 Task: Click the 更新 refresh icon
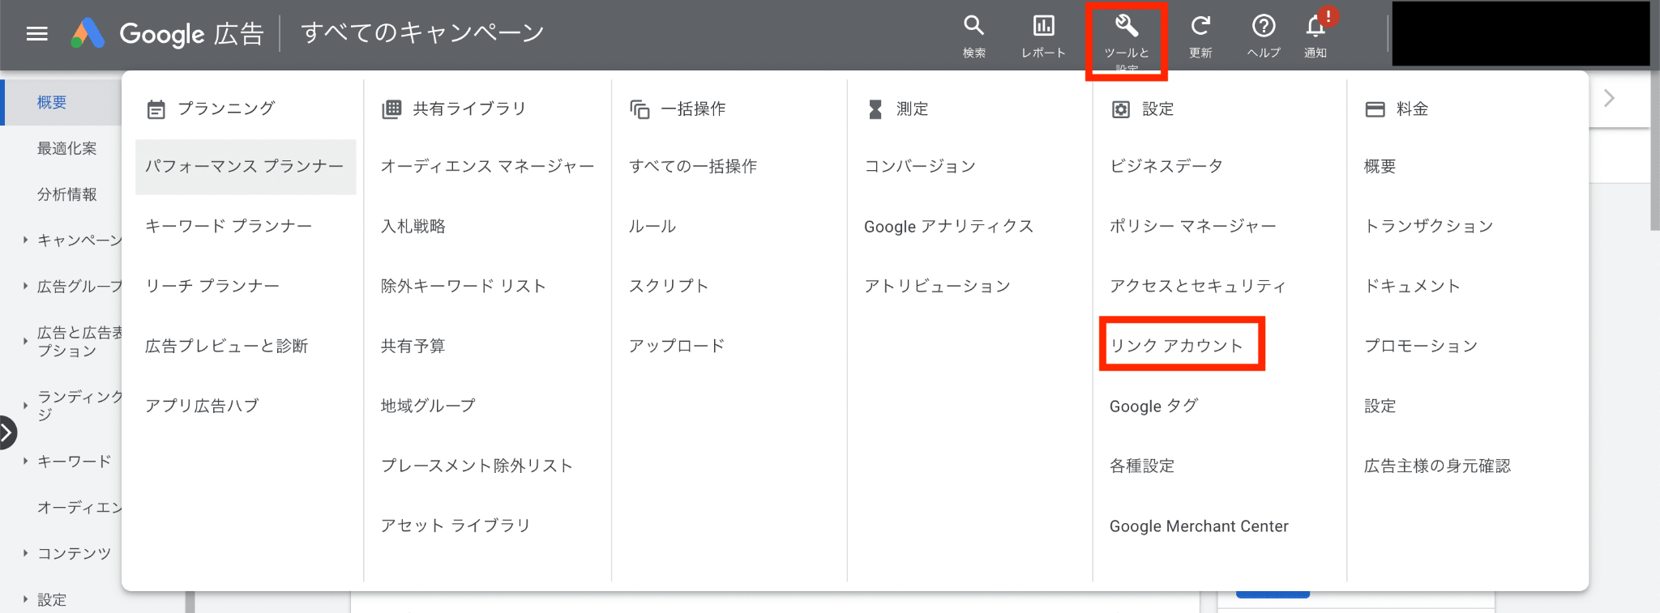[x=1200, y=26]
